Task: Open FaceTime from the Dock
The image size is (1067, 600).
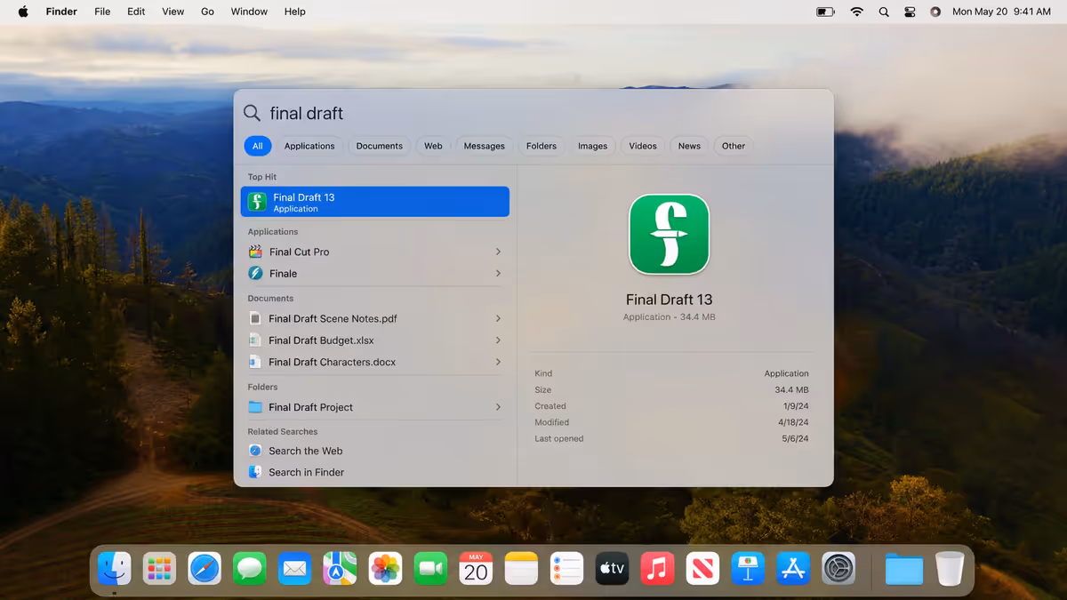Action: [431, 569]
